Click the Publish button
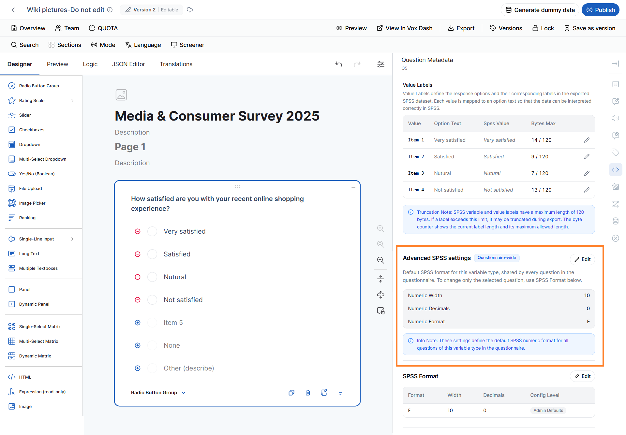This screenshot has height=435, width=626. (x=600, y=10)
